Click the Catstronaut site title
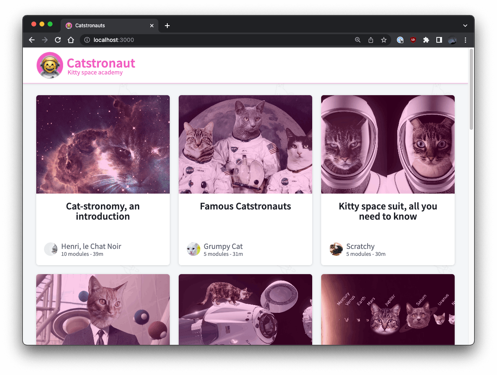The height and width of the screenshot is (375, 497). [101, 63]
